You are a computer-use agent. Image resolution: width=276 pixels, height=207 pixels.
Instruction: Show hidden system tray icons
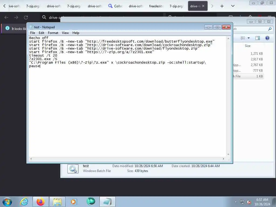[236, 202]
